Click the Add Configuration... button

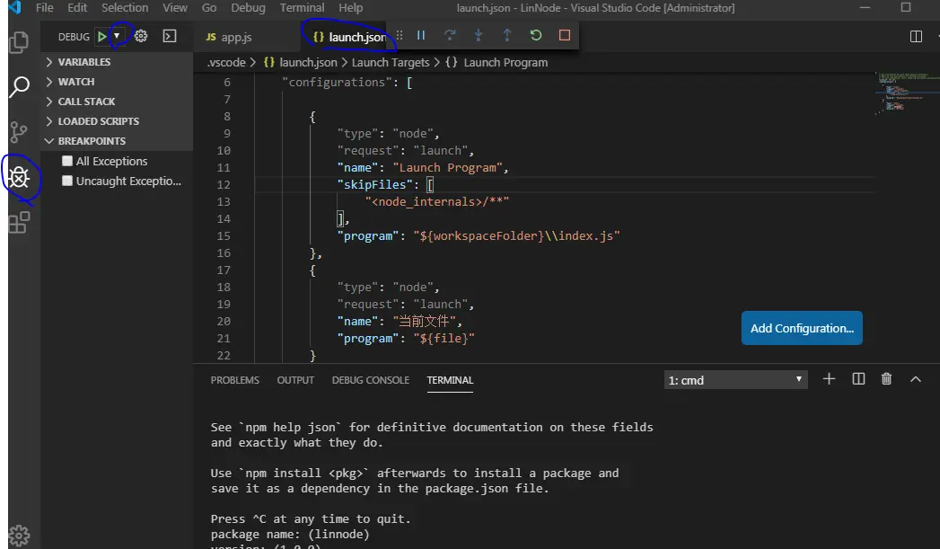click(802, 328)
